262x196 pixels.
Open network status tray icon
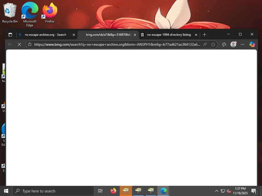click(223, 191)
